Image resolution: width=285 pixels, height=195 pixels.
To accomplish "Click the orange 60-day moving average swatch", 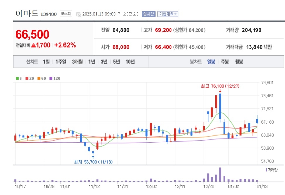I will [x=39, y=78].
